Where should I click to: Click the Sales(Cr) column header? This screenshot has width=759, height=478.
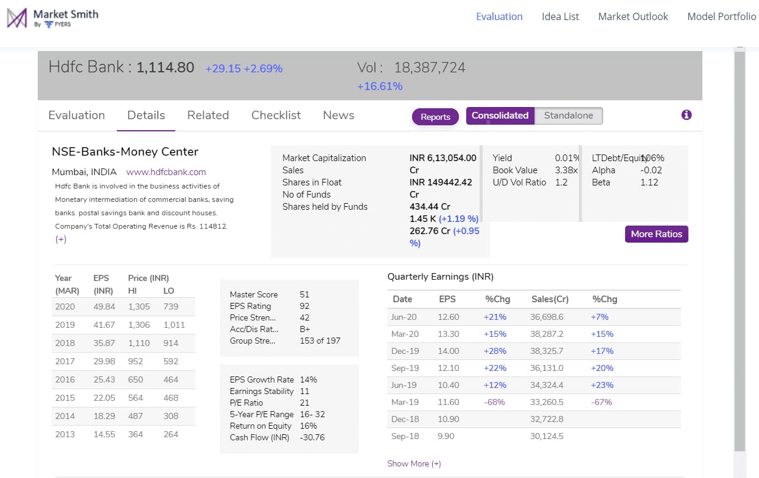550,299
